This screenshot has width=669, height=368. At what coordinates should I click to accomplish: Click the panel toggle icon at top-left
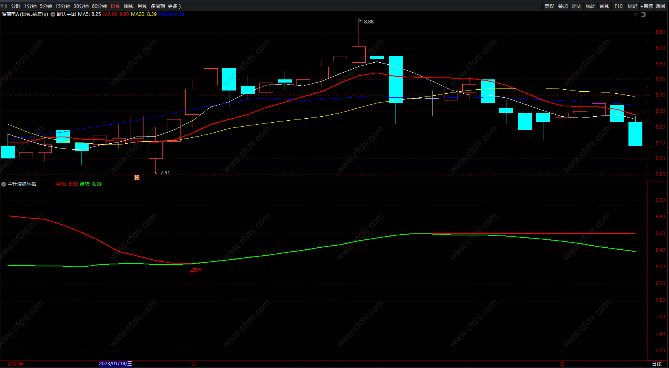4,6
